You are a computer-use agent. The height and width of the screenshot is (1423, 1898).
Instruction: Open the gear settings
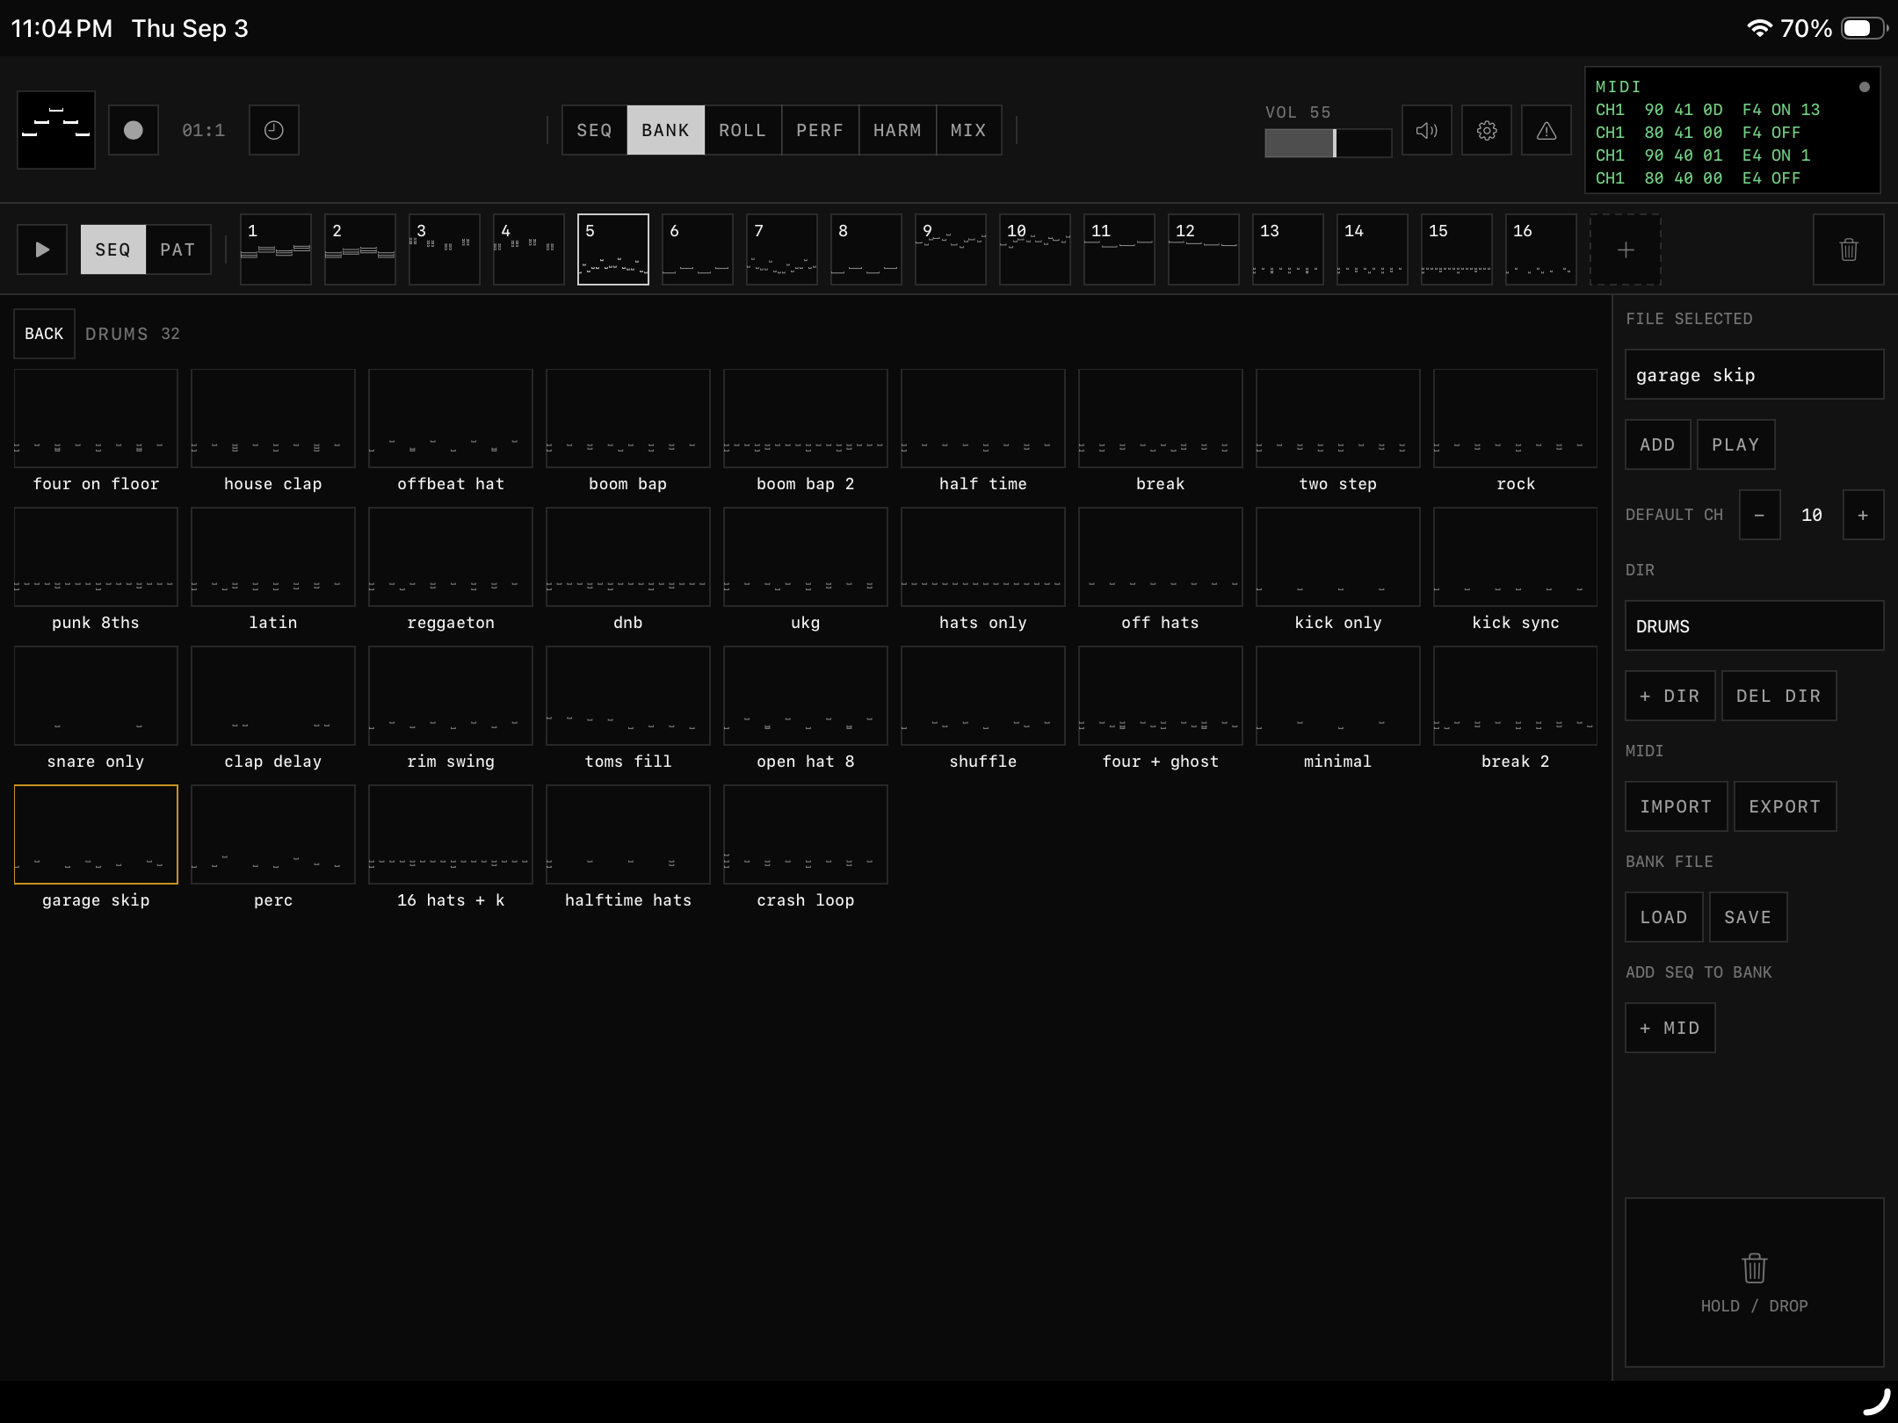click(x=1487, y=130)
